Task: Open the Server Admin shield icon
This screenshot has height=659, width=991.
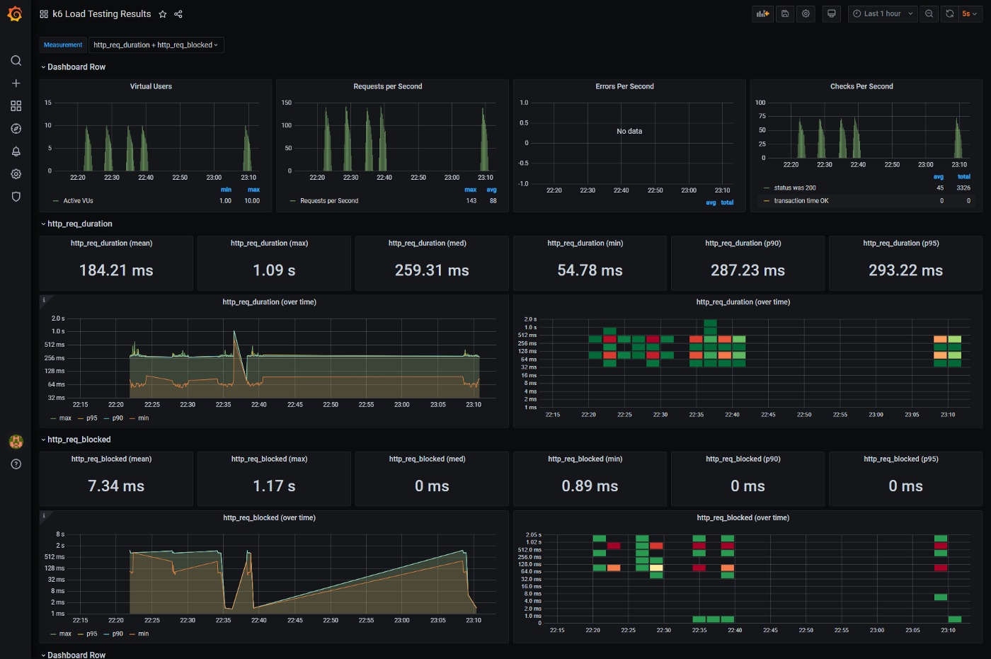Action: pyautogui.click(x=16, y=197)
